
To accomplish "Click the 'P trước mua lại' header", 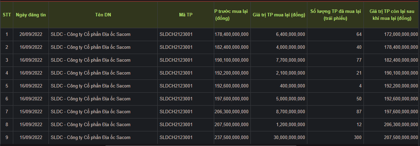I will click(231, 15).
